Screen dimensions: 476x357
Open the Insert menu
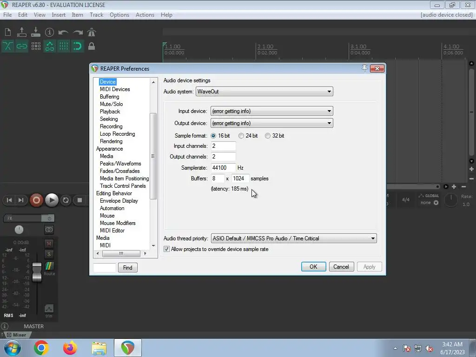tap(59, 14)
